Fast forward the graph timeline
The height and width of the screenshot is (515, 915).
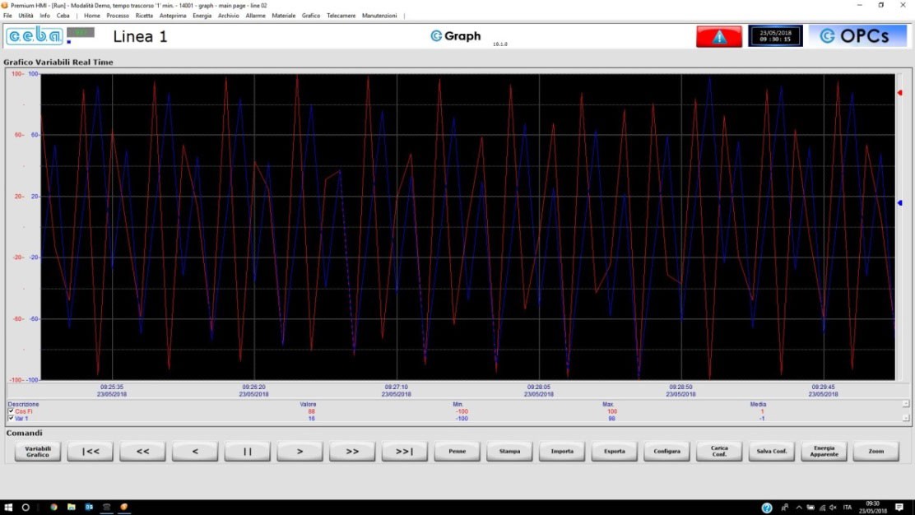tap(352, 452)
